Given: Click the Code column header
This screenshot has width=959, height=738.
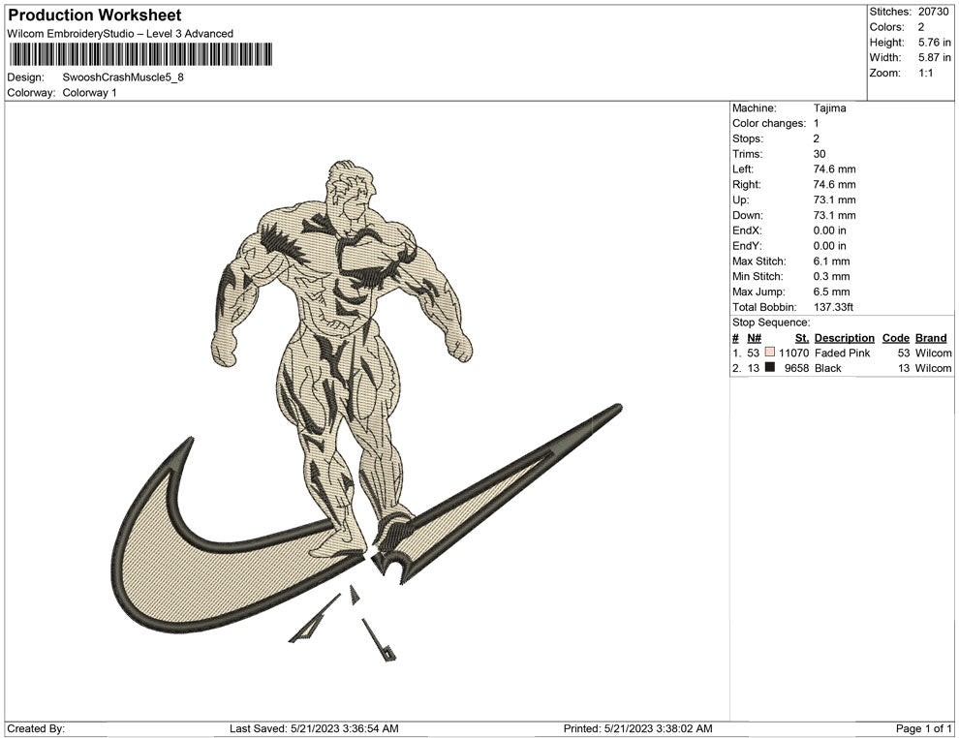Looking at the screenshot, I should pyautogui.click(x=896, y=338).
